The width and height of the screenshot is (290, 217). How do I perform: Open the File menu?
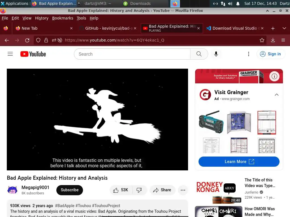point(5,18)
